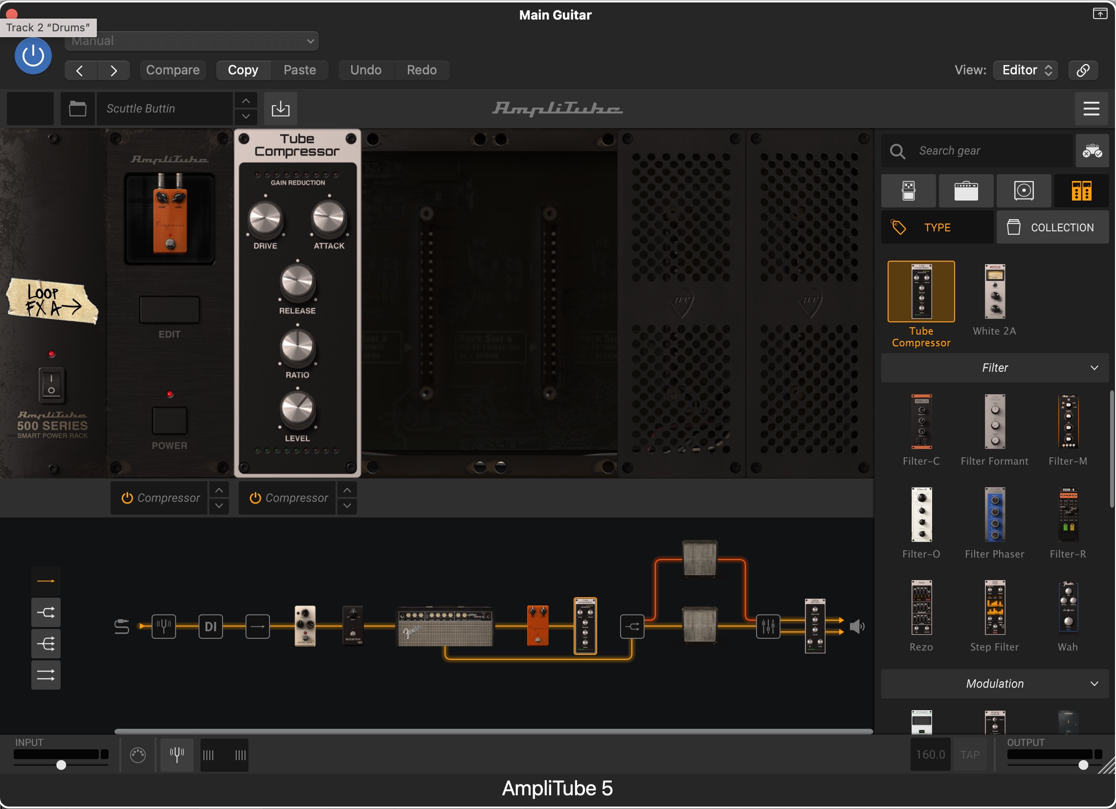
Task: Toggle the POWER button on pedal slot
Action: [169, 421]
